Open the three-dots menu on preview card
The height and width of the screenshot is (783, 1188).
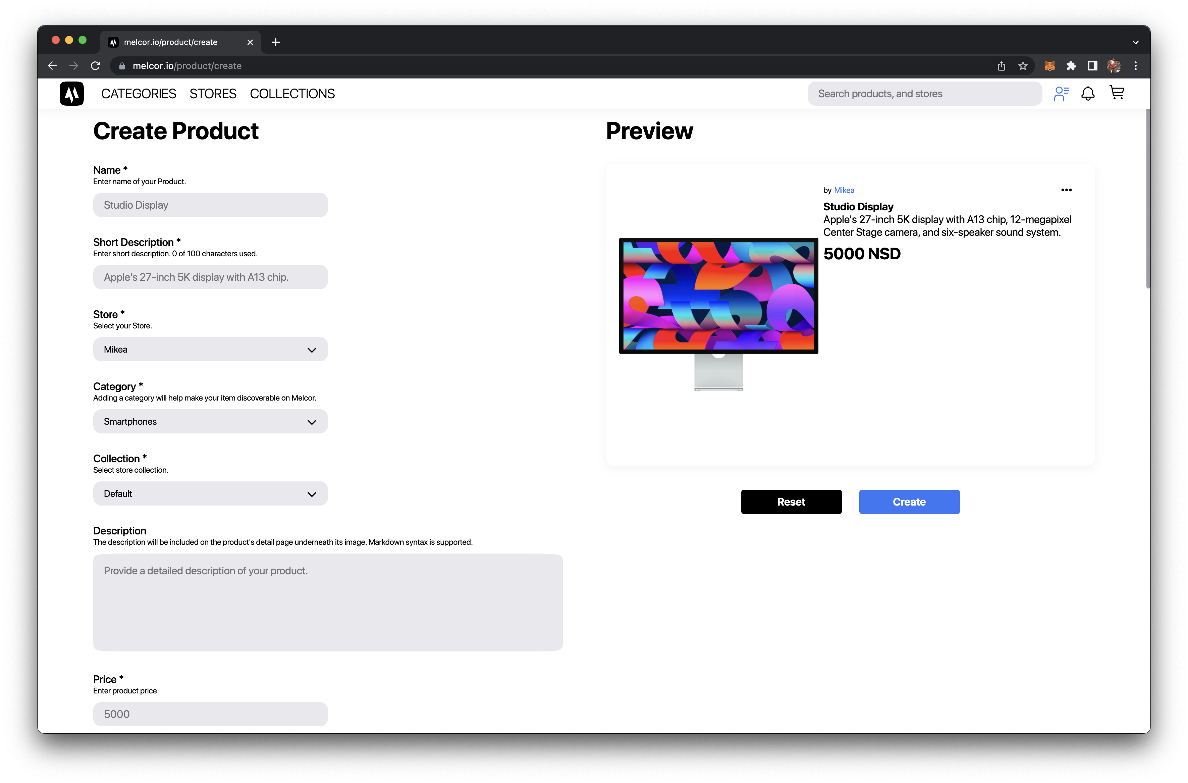point(1067,190)
